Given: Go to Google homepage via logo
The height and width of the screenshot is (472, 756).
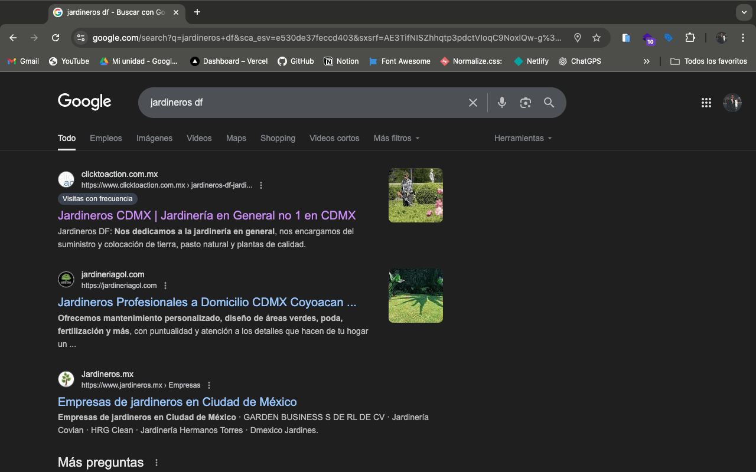Looking at the screenshot, I should pyautogui.click(x=84, y=102).
